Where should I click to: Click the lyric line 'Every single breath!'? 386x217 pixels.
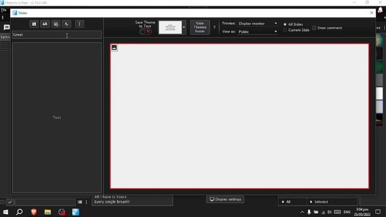pyautogui.click(x=112, y=202)
